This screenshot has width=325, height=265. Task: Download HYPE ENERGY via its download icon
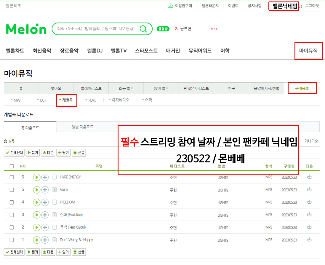(309, 177)
